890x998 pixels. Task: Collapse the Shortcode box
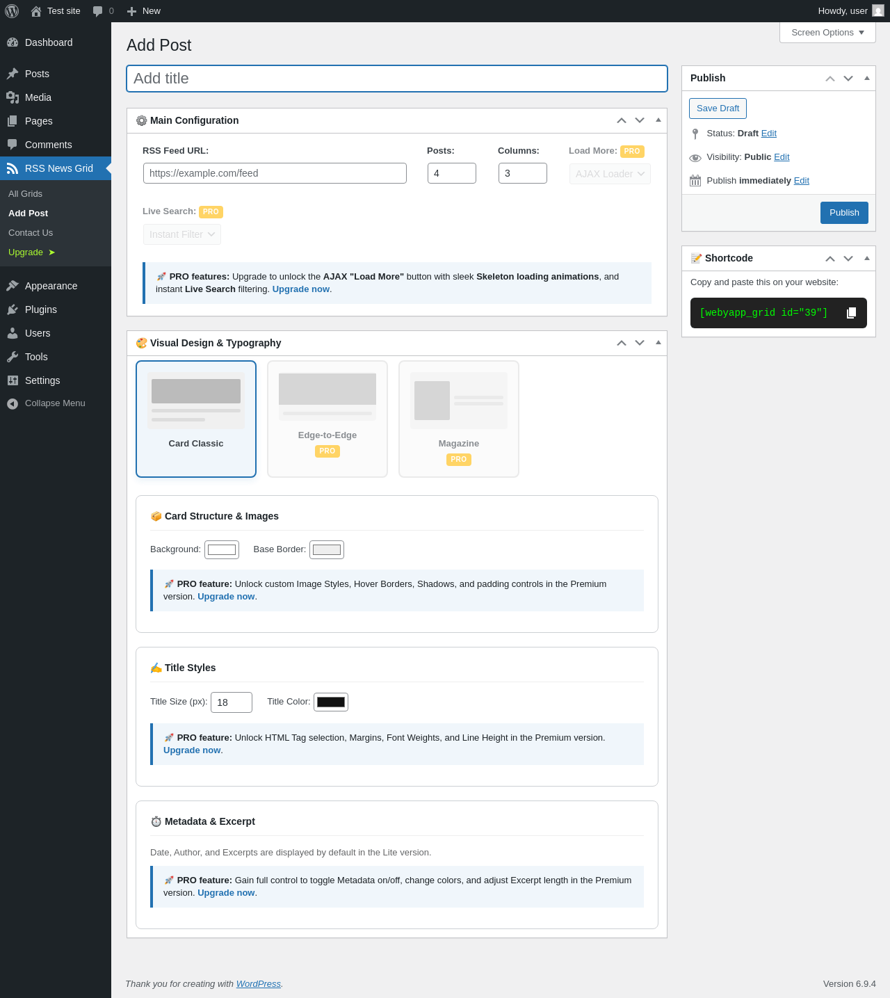coord(867,258)
